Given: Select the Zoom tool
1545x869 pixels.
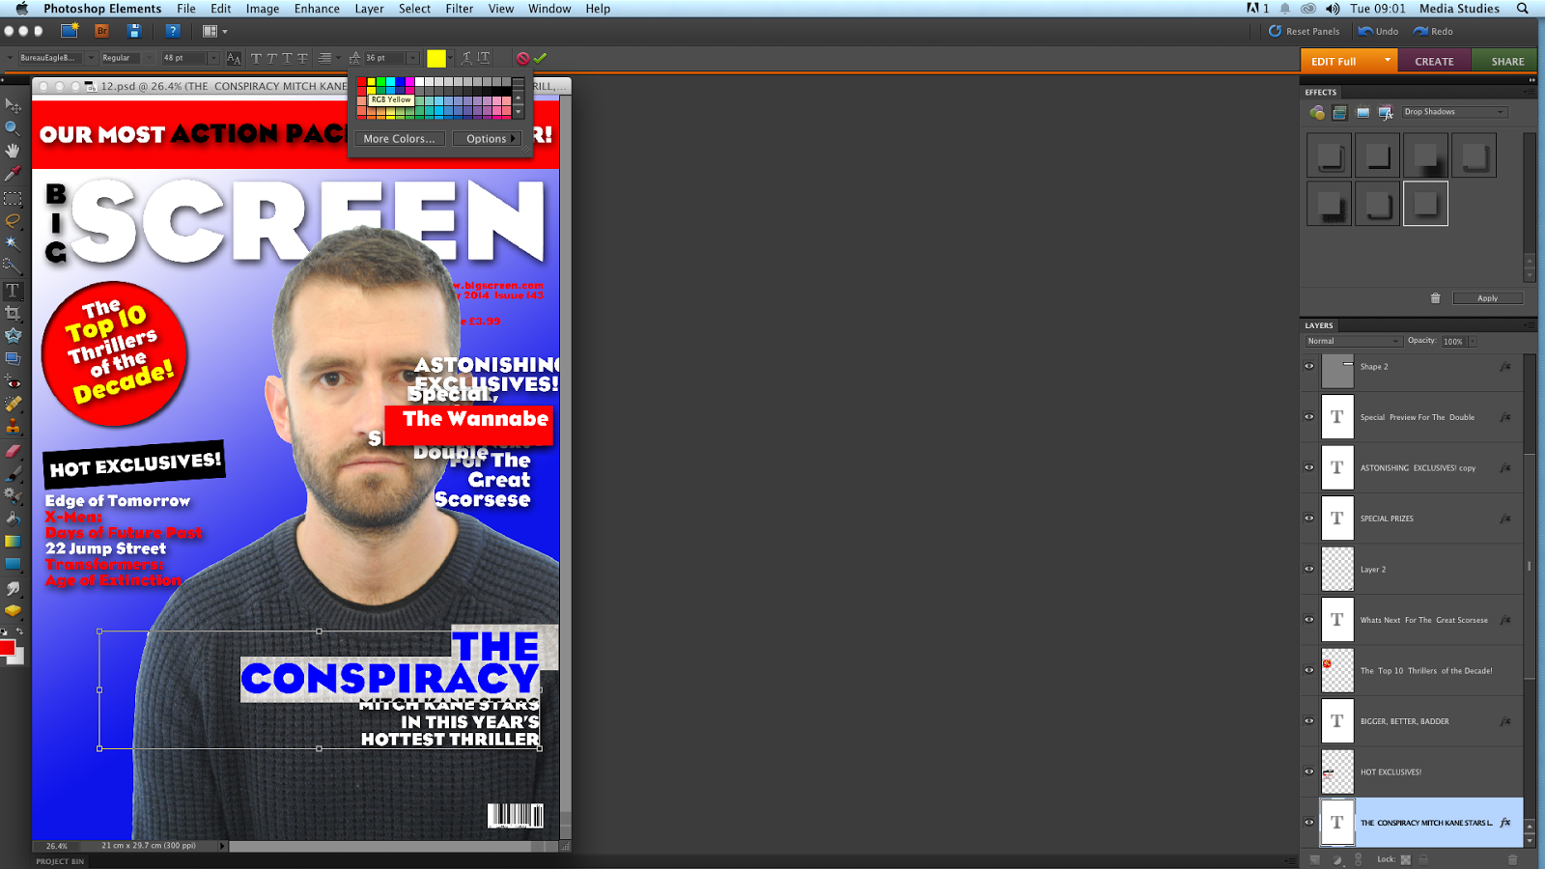Looking at the screenshot, I should point(13,127).
